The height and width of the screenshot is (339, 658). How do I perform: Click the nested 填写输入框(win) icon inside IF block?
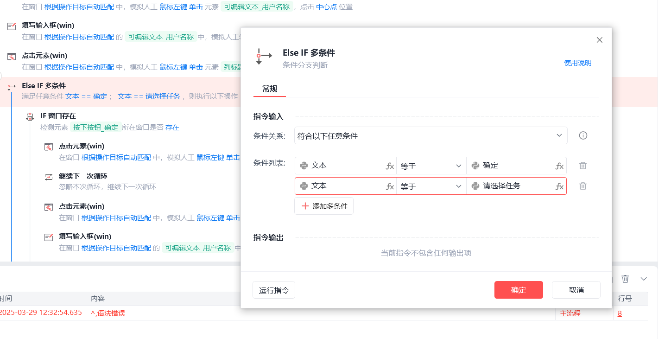49,237
